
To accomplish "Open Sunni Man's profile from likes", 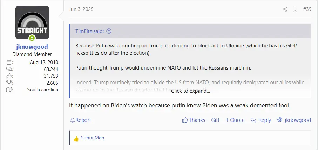I will tap(93, 138).
